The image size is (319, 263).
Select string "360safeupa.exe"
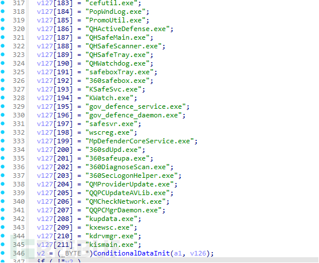click(x=117, y=158)
